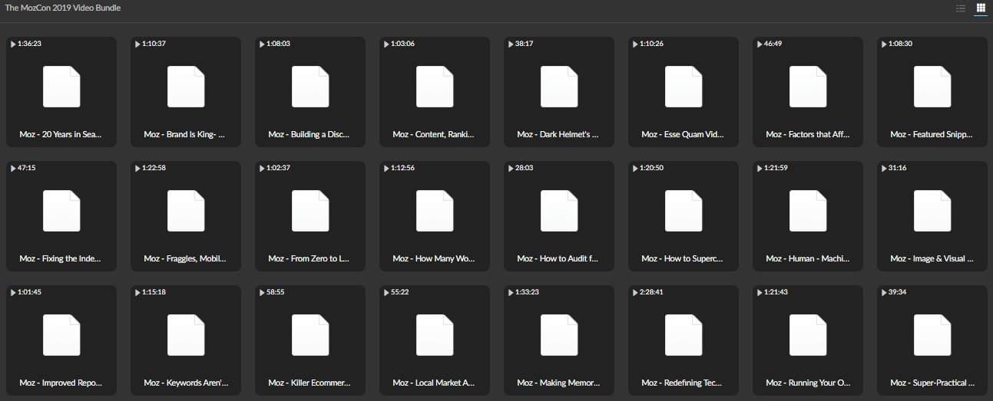
Task: Open file icon for Moz - Featured Snipp...
Action: 932,87
